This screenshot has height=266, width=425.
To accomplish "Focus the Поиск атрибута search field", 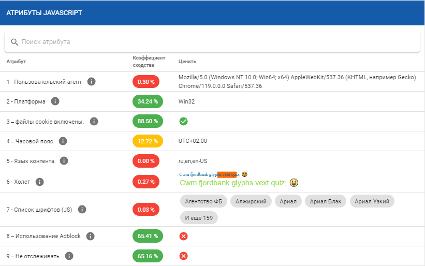I will [x=217, y=42].
